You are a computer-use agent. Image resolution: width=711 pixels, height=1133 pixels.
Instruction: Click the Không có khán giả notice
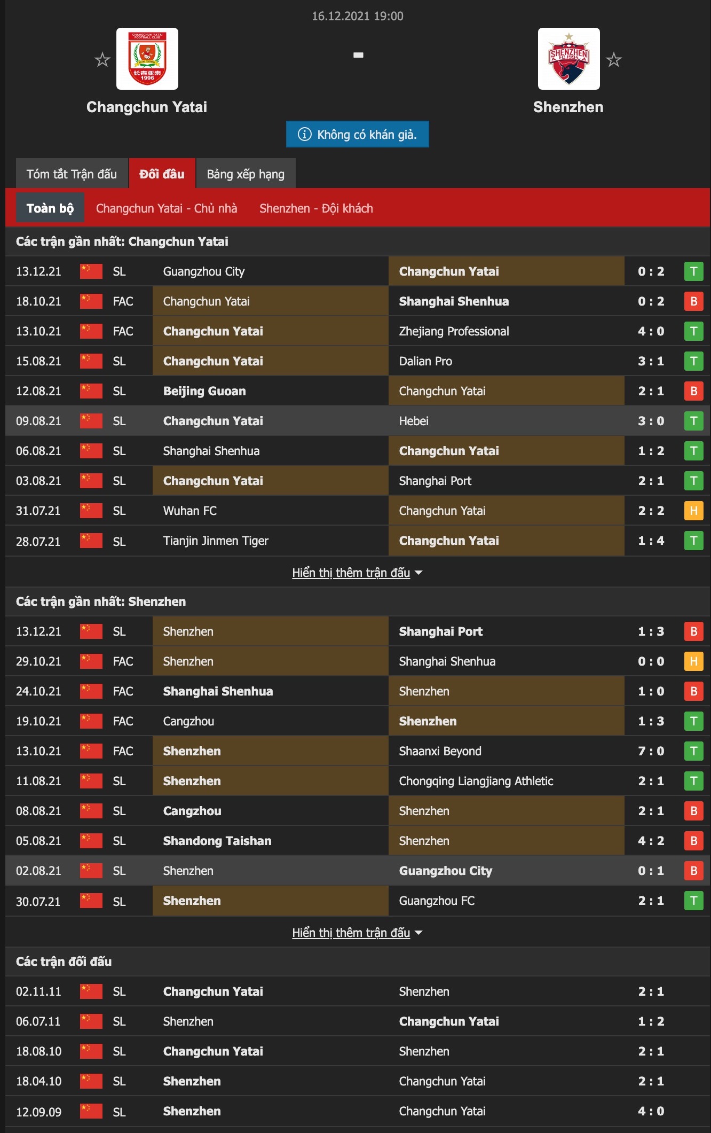coord(358,134)
